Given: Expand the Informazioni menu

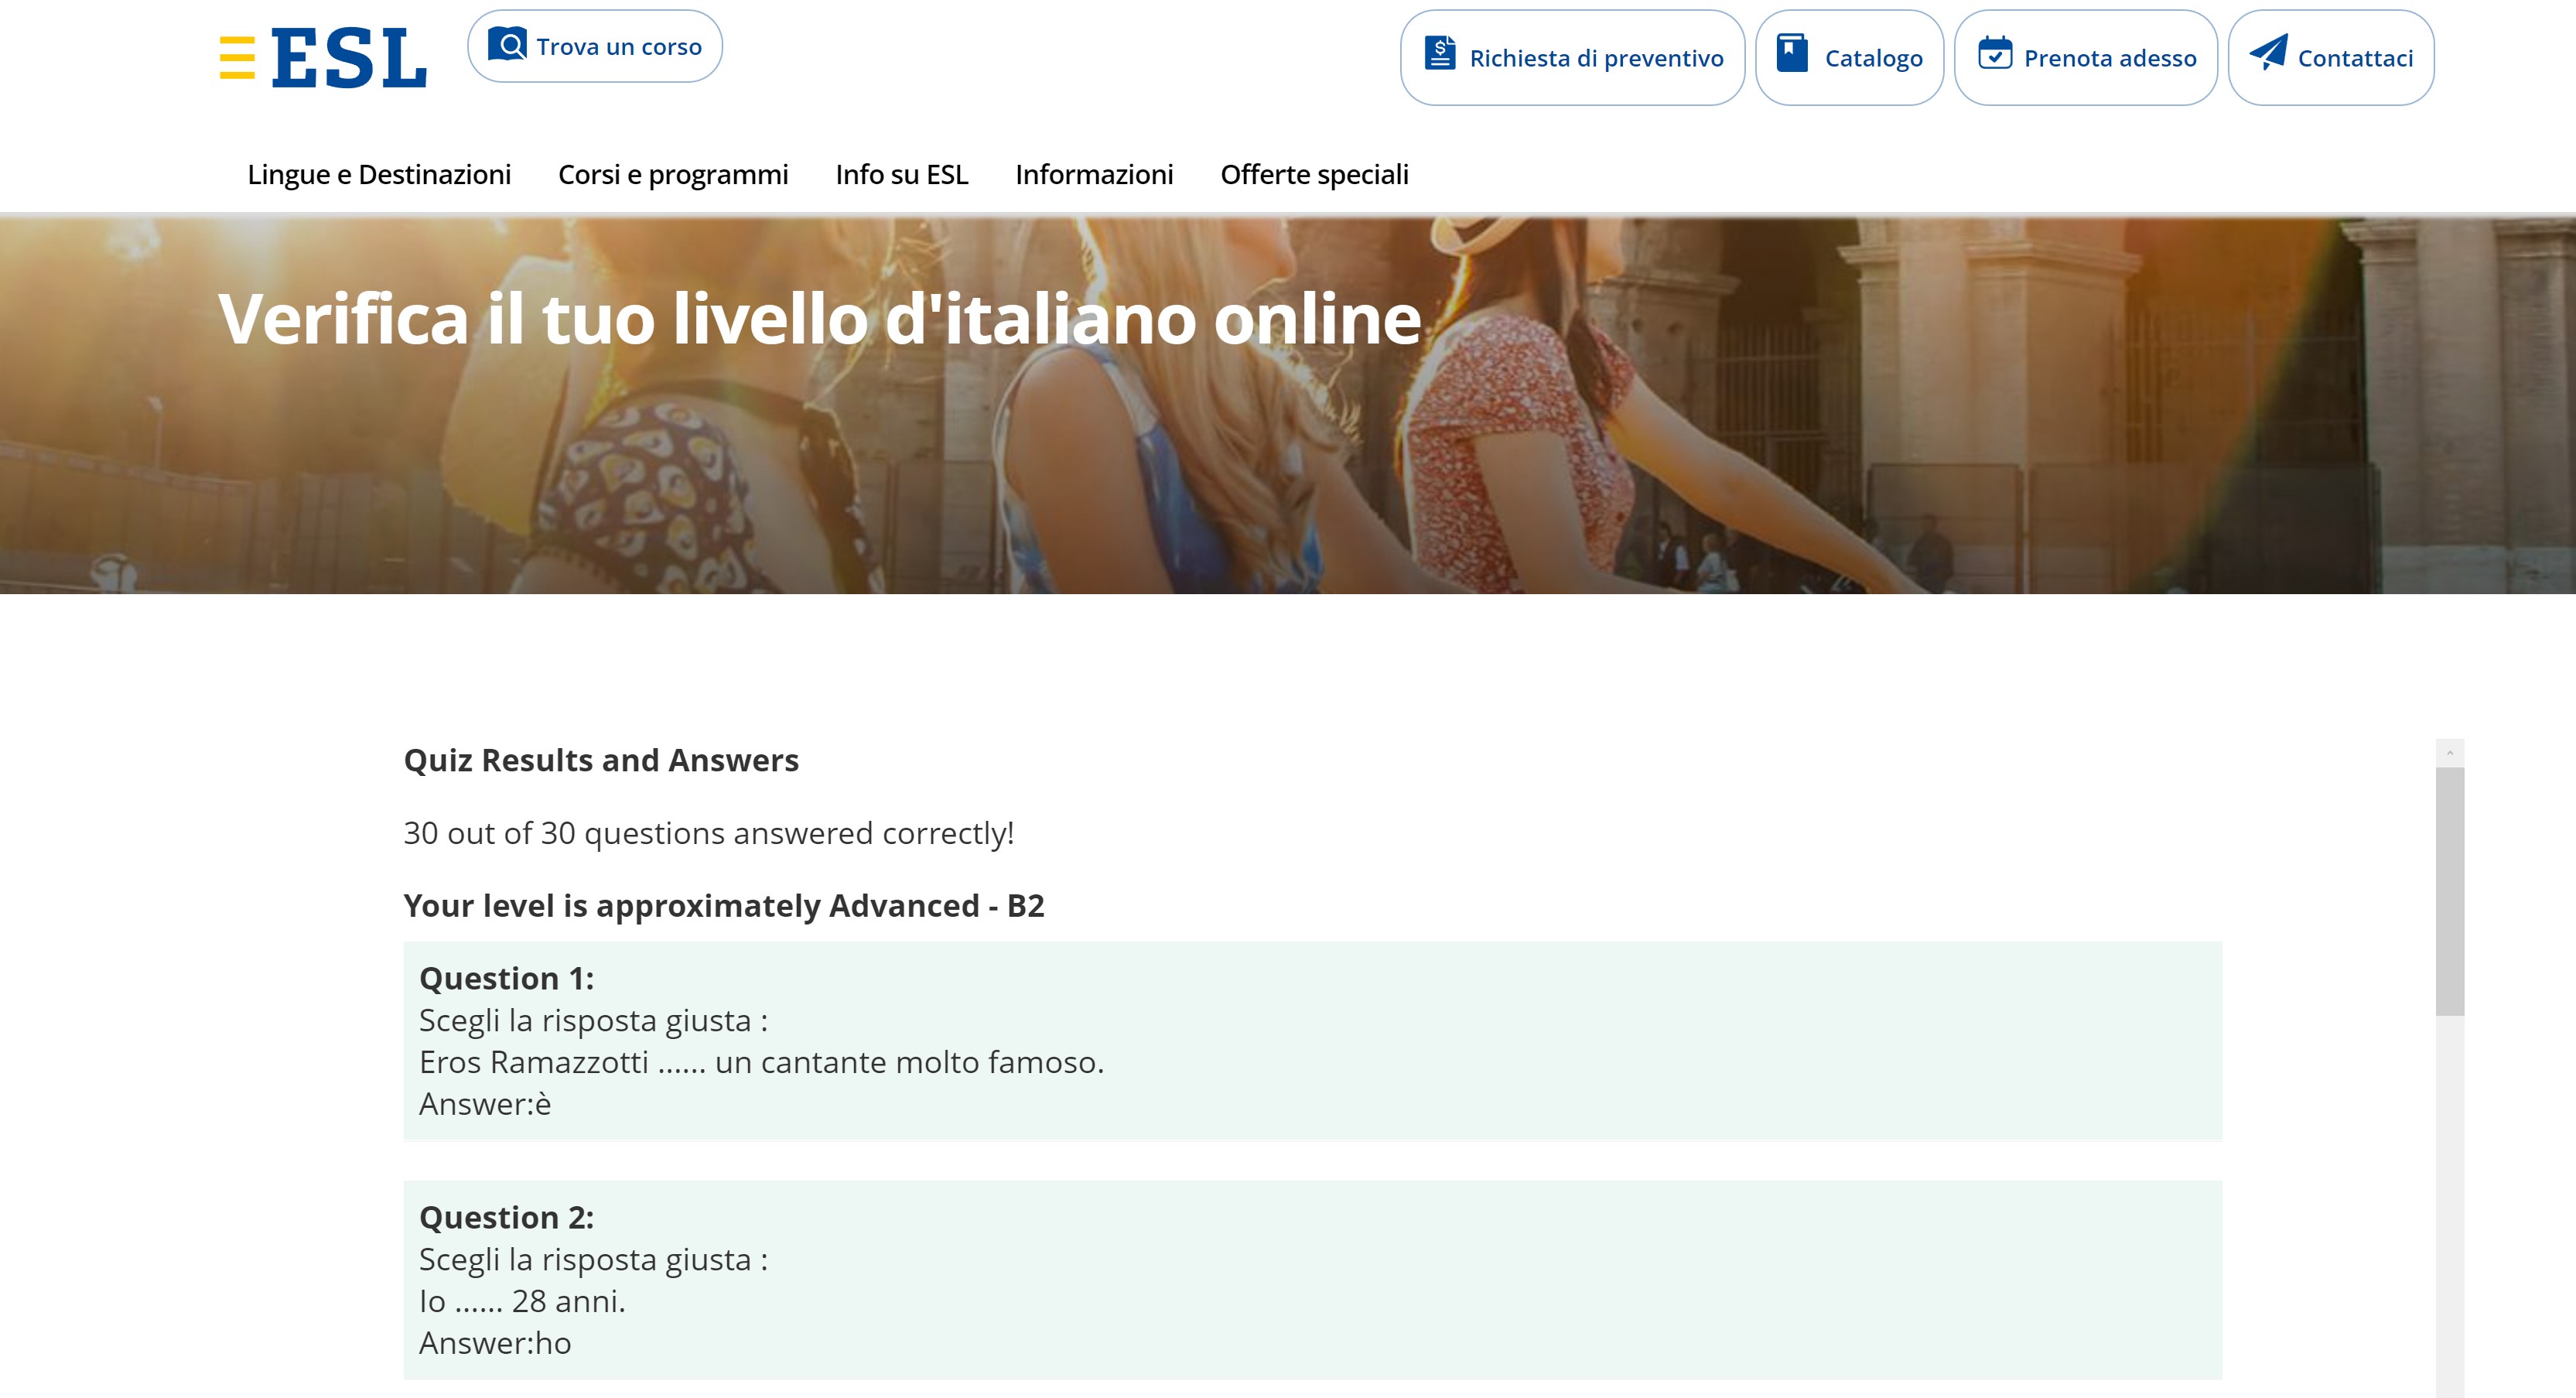Looking at the screenshot, I should click(1094, 175).
